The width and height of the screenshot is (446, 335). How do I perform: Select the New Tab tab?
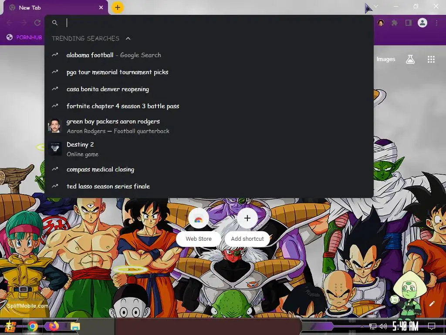(56, 8)
